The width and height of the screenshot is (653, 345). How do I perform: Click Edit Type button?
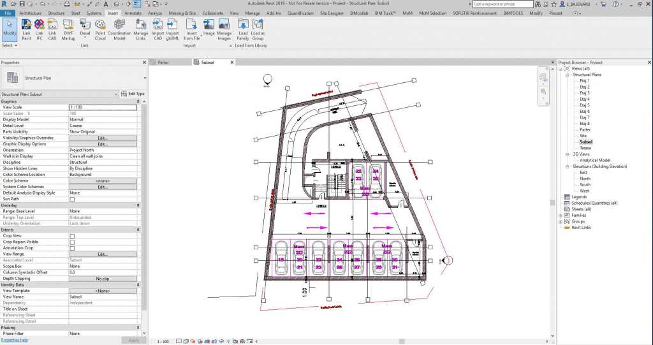pos(133,94)
